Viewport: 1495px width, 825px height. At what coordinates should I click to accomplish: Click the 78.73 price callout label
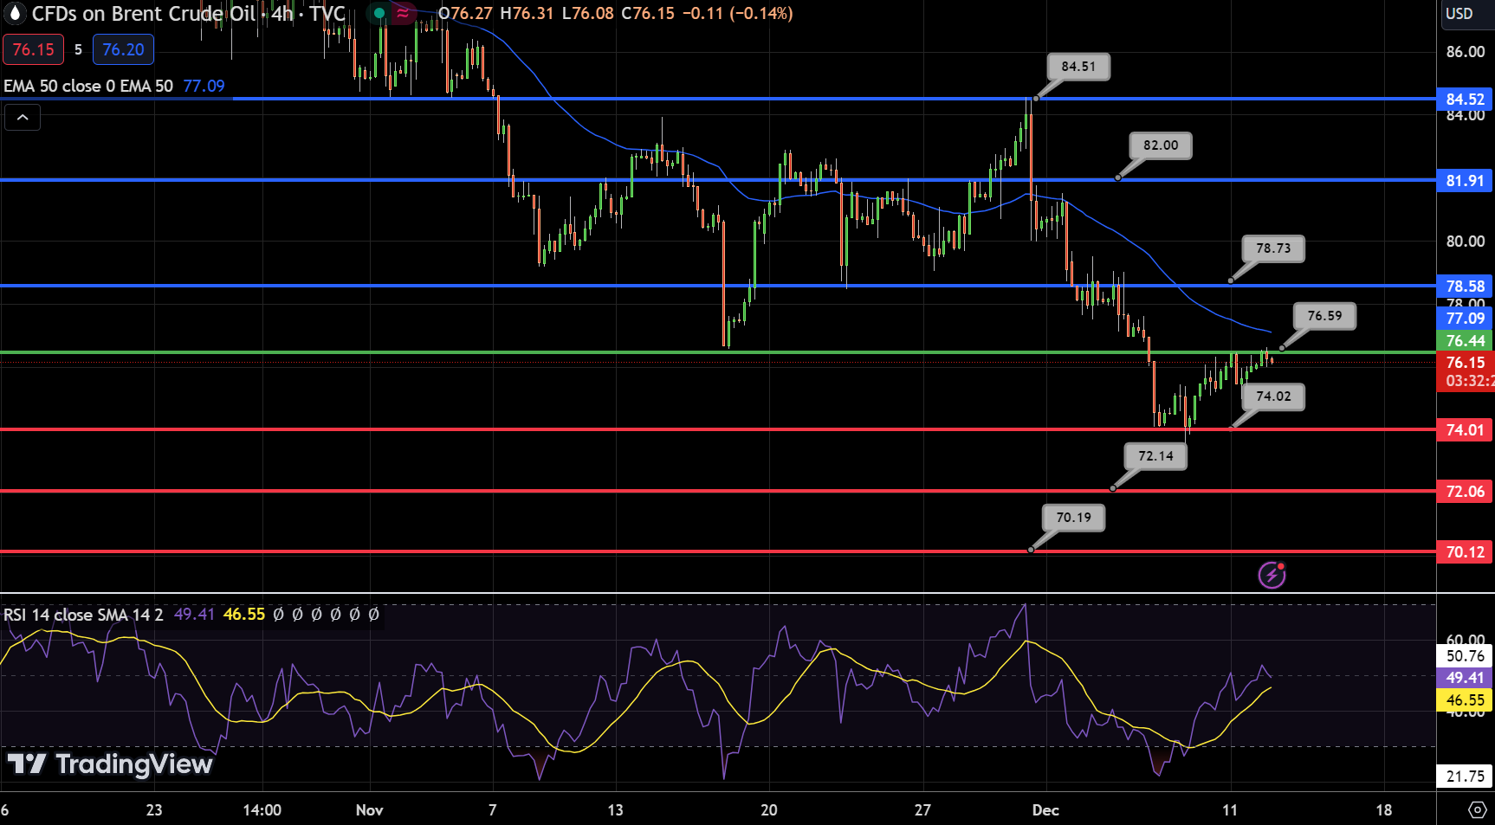coord(1273,248)
